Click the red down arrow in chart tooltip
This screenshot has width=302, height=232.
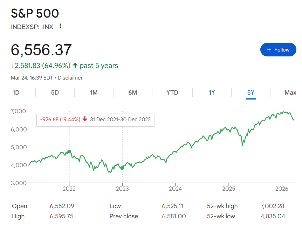(85, 119)
